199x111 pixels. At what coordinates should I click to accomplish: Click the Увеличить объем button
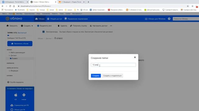[20, 43]
